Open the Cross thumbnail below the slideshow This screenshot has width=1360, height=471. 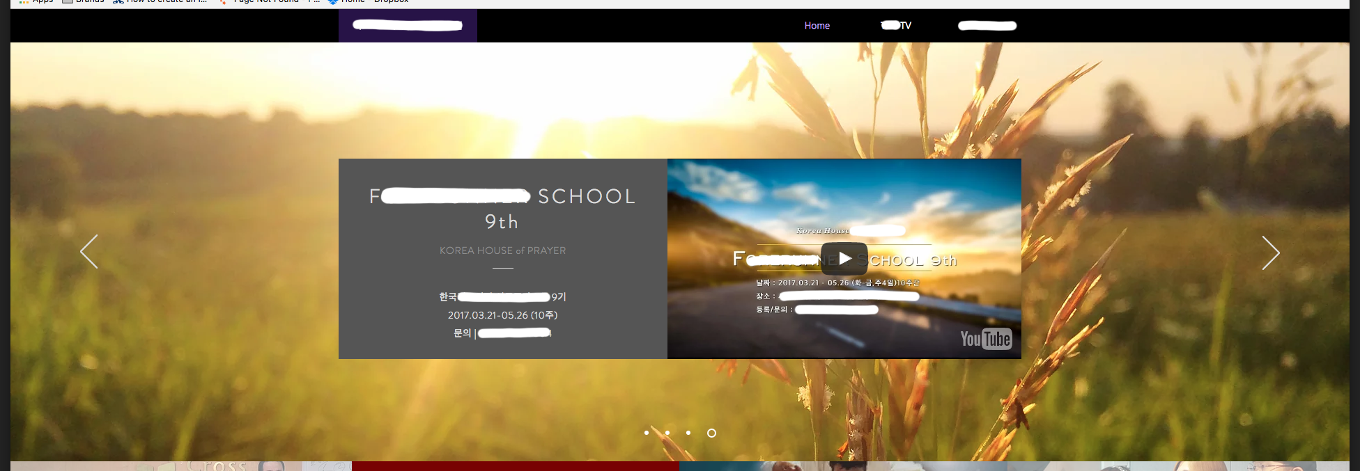(x=223, y=465)
